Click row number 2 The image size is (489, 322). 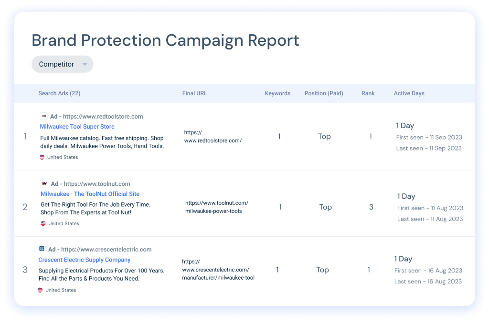pos(25,207)
